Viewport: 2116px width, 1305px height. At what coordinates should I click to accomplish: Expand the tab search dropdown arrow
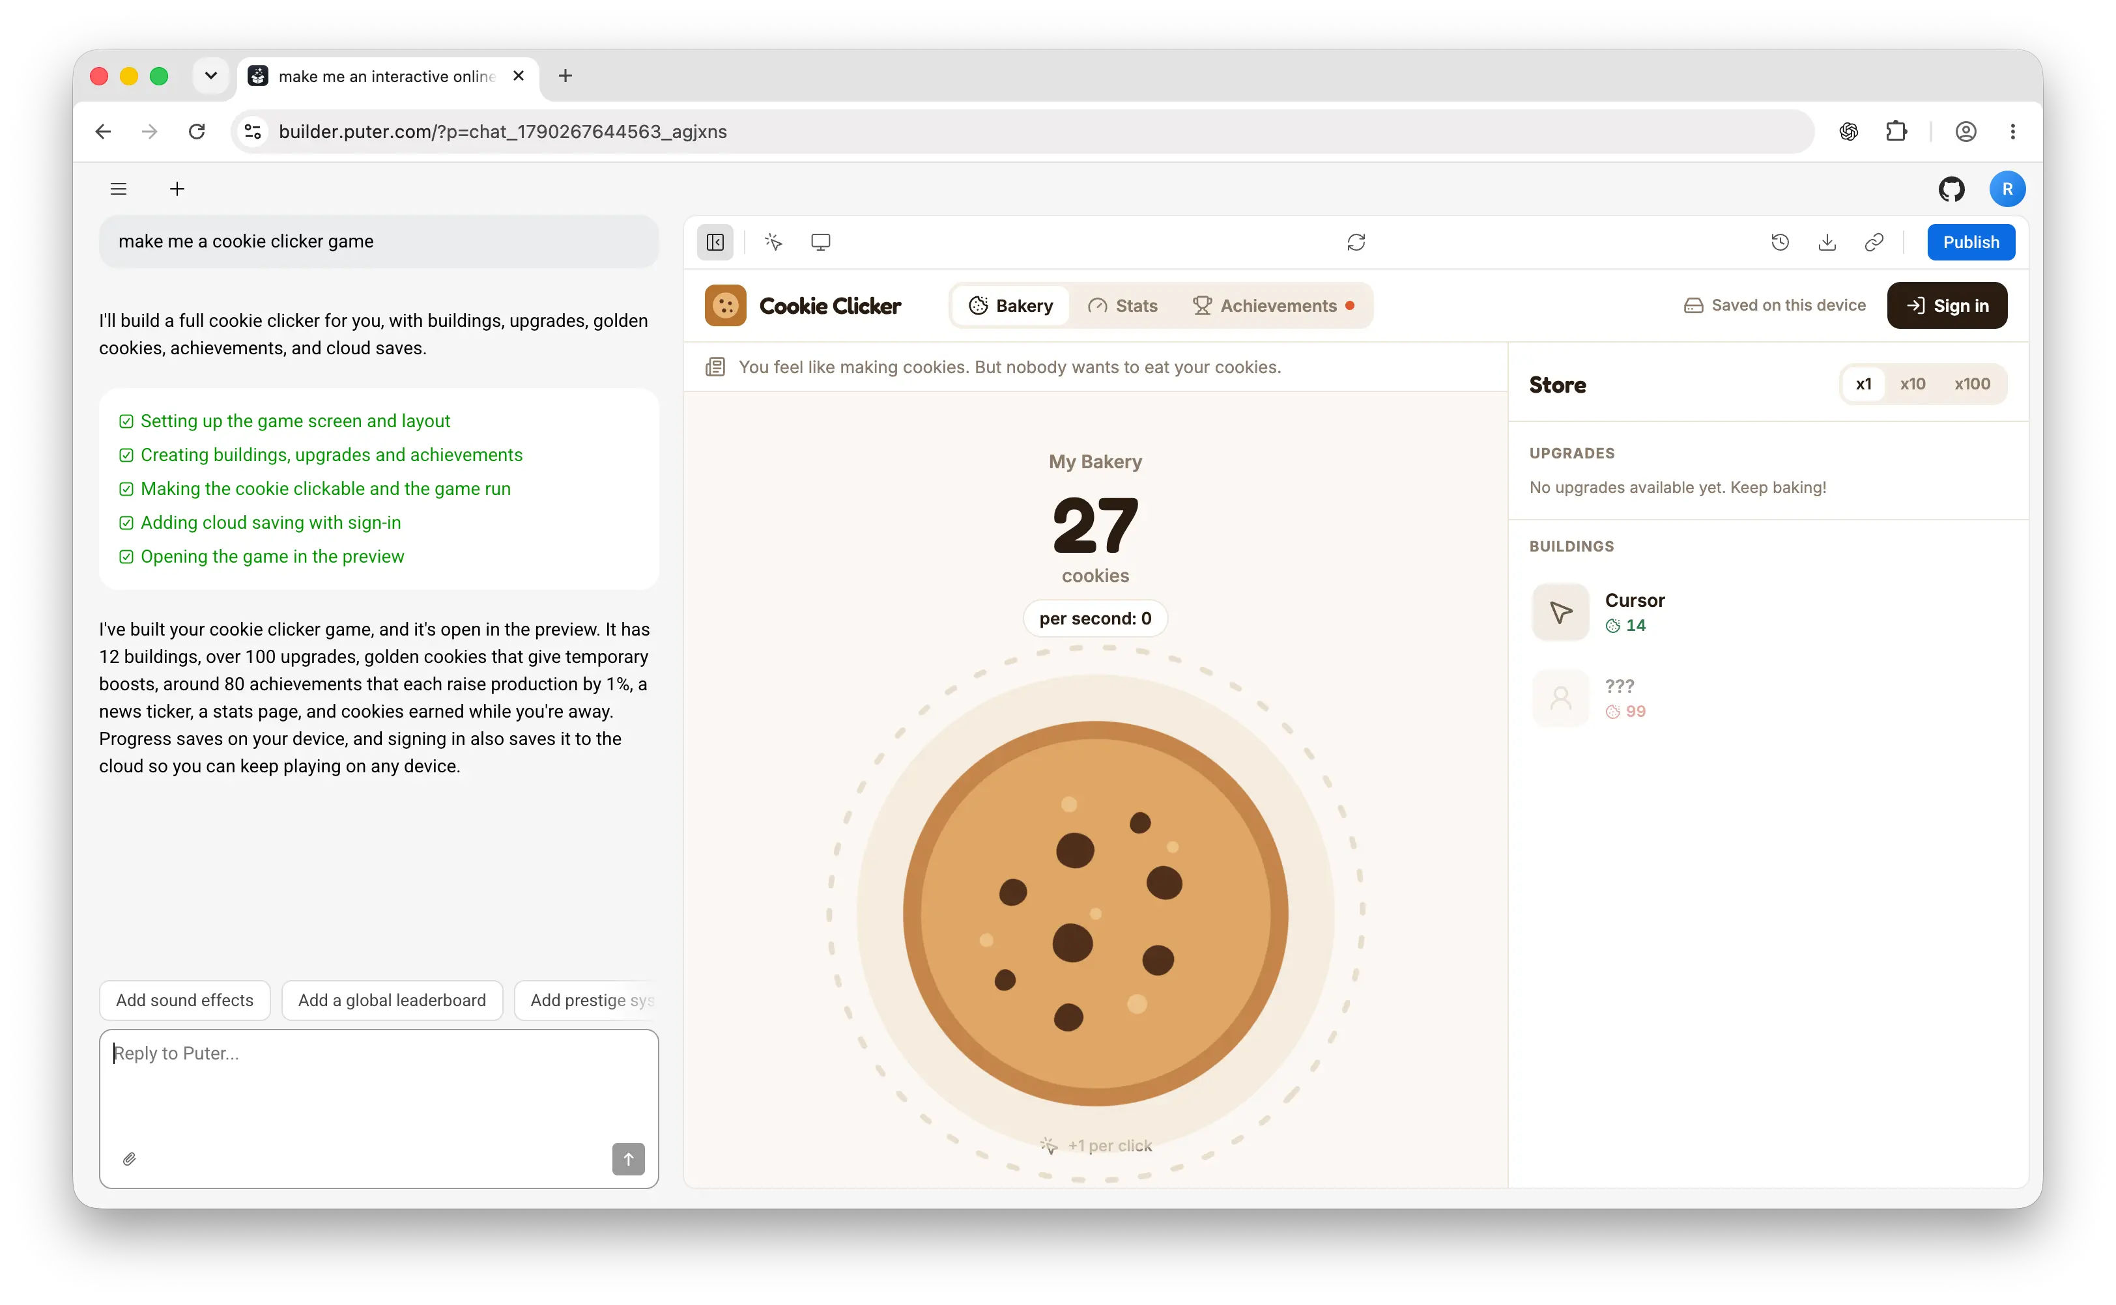pos(210,76)
